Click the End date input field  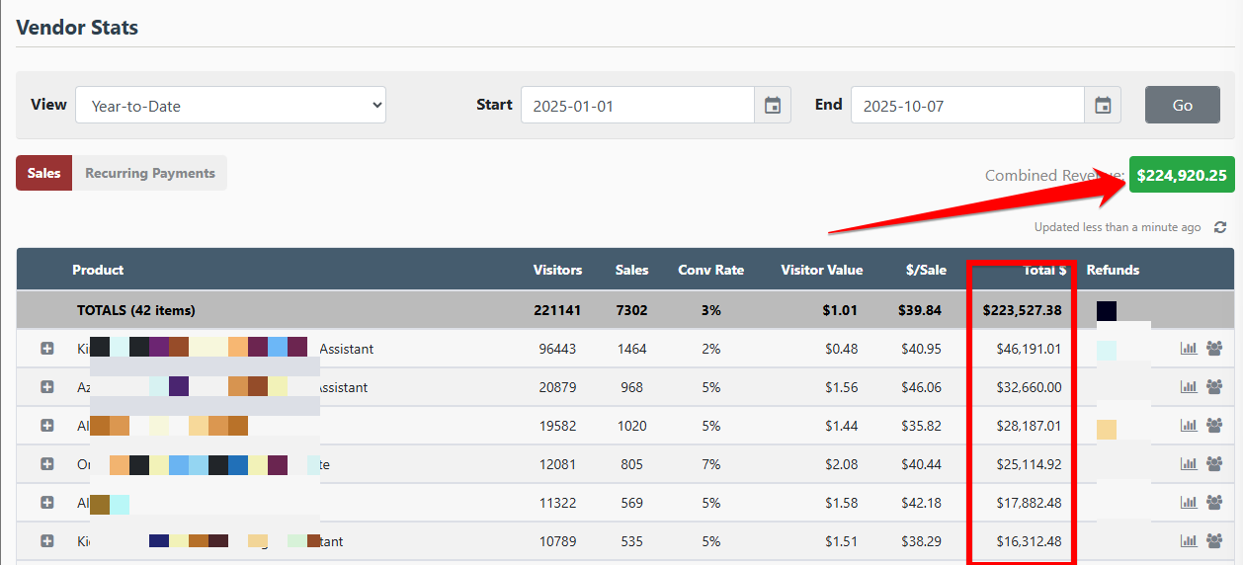click(966, 105)
